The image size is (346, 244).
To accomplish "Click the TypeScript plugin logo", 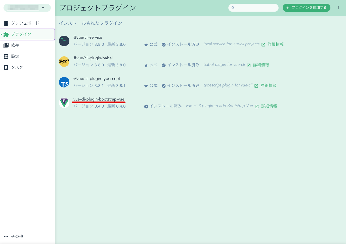I will (64, 82).
